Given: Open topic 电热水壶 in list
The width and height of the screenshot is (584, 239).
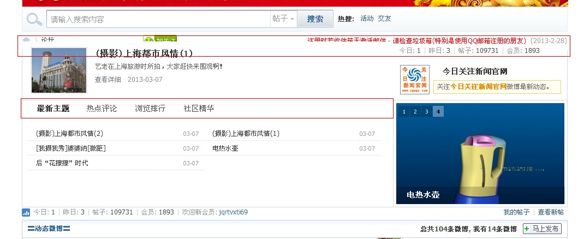Looking at the screenshot, I should [x=225, y=148].
